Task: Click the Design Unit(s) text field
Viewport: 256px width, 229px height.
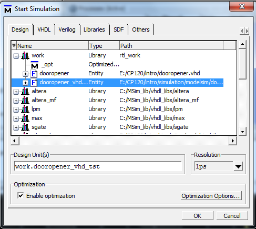Action: pyautogui.click(x=98, y=166)
